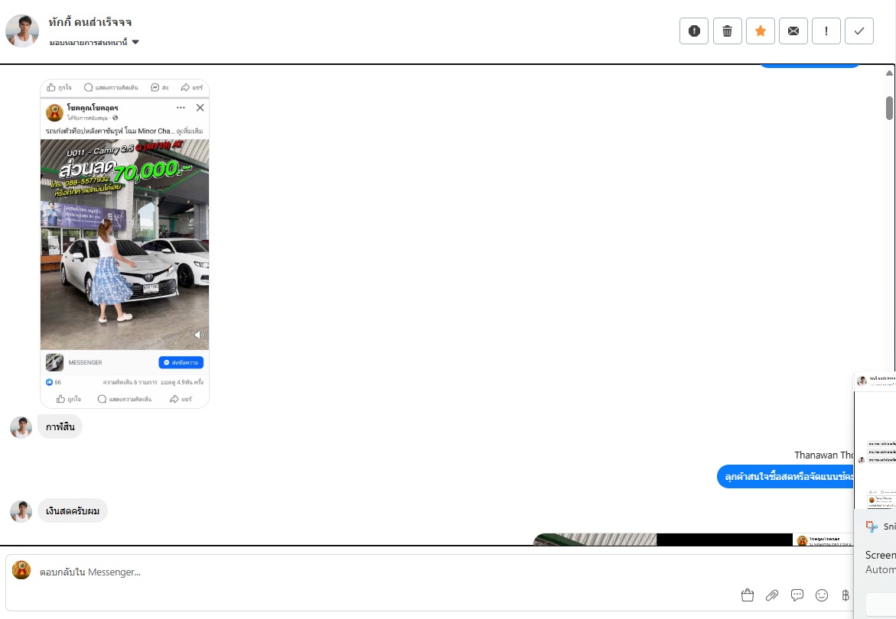The image size is (896, 619).
Task: Click the contact name ทักกี้ คนสำเร็จจจ
Action: [90, 22]
